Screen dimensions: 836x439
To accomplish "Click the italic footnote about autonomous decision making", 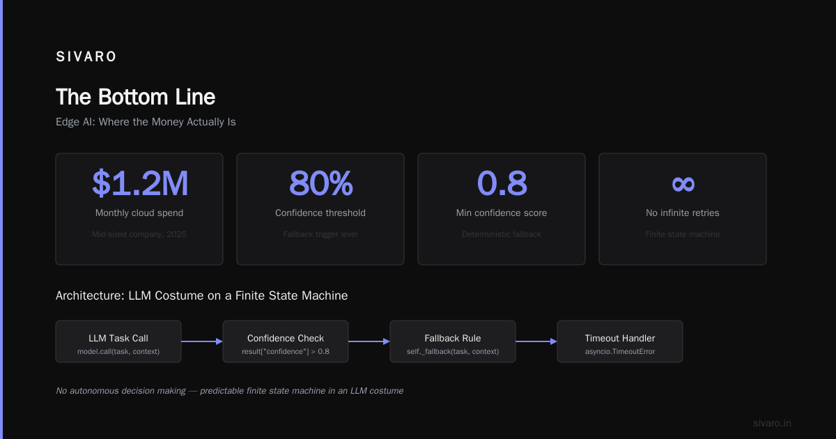I will coord(229,391).
